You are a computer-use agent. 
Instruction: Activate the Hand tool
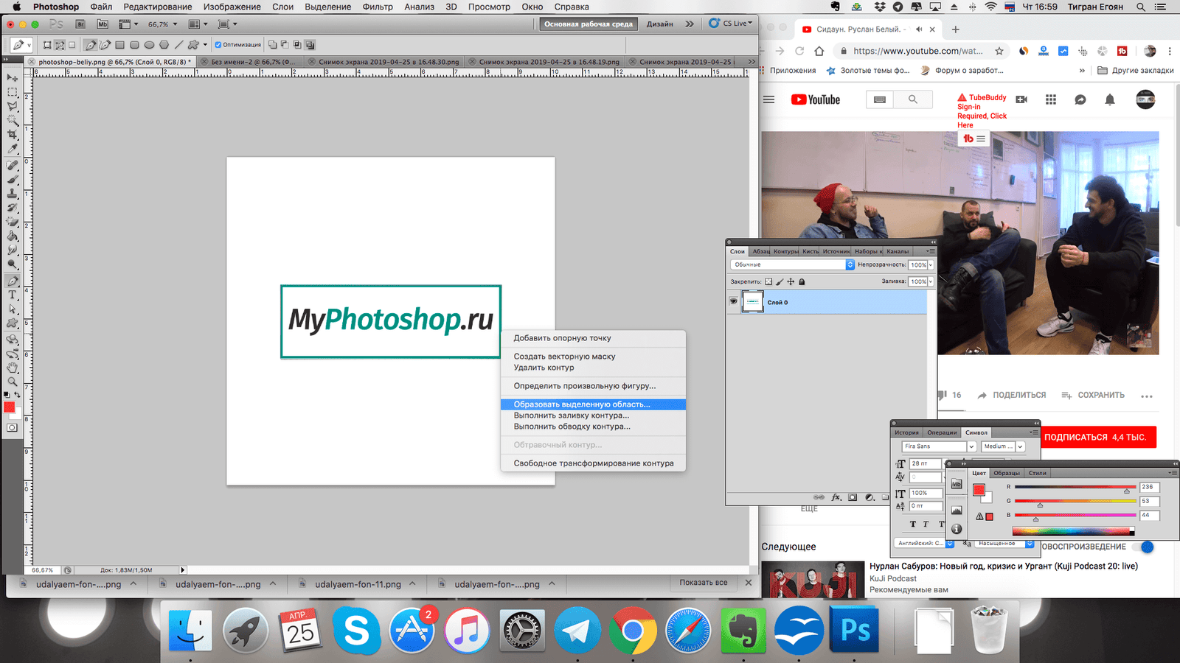point(13,367)
